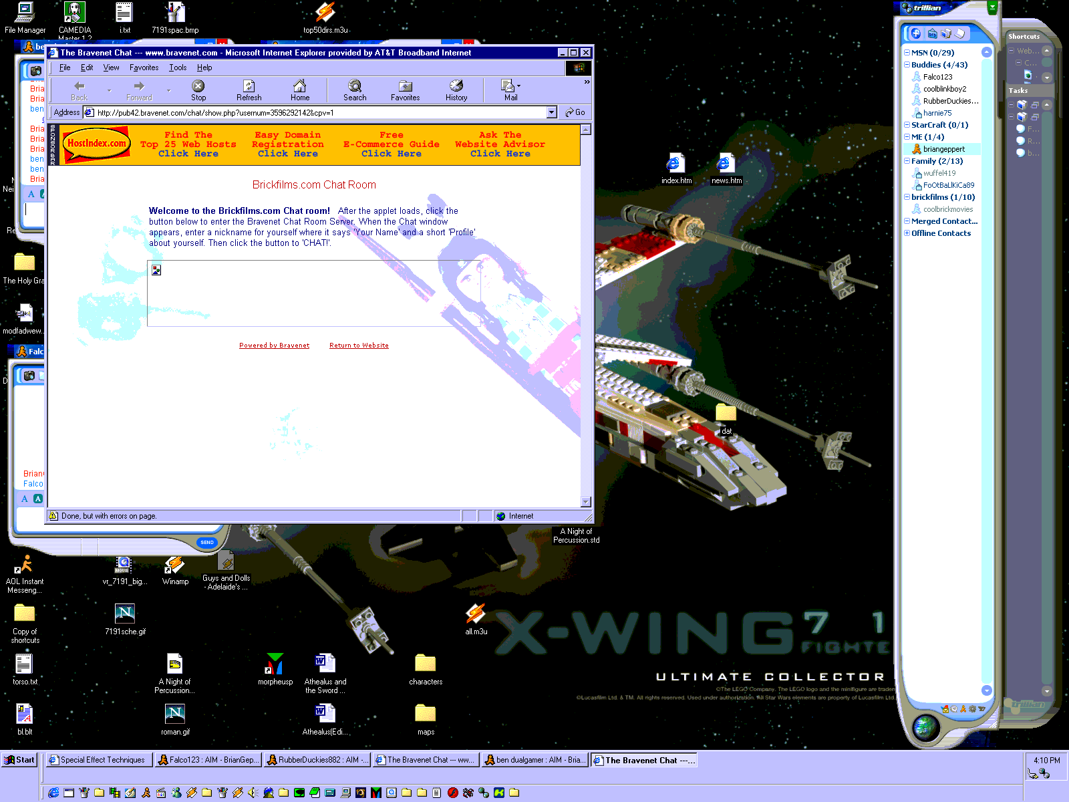
Task: Click the Stop button in Internet Explorer
Action: pos(198,90)
